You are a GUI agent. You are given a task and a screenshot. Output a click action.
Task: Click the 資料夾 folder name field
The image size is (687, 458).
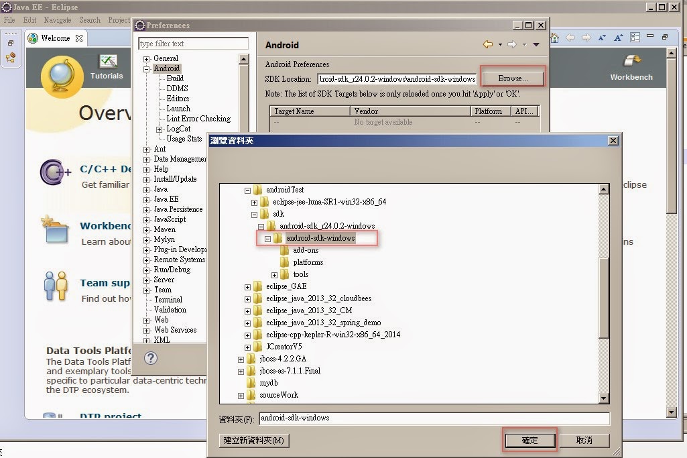pos(434,418)
